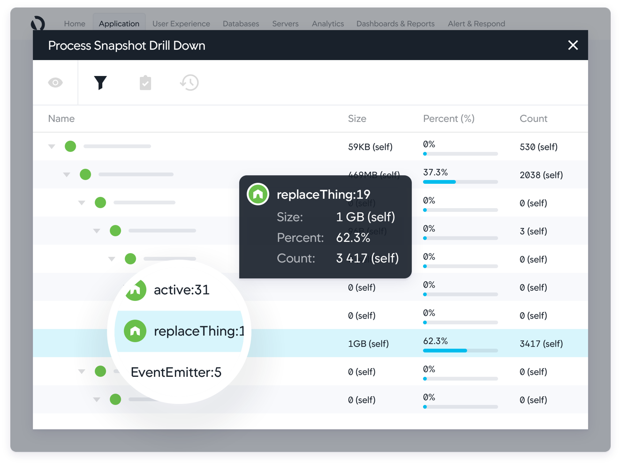
Task: Click green node icon in 37.3% row
Action: 85,174
